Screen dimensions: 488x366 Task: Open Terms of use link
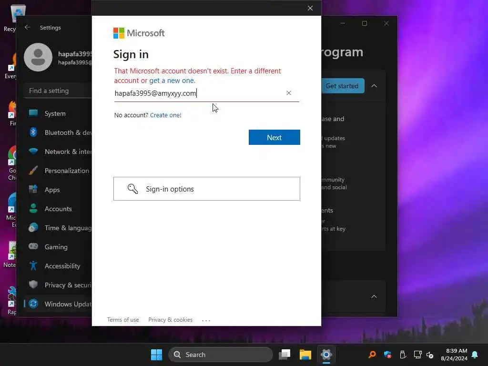pyautogui.click(x=123, y=320)
